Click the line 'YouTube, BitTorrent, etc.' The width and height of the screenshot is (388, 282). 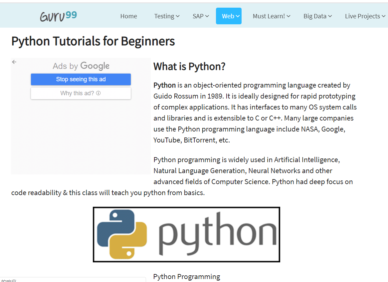tap(192, 140)
